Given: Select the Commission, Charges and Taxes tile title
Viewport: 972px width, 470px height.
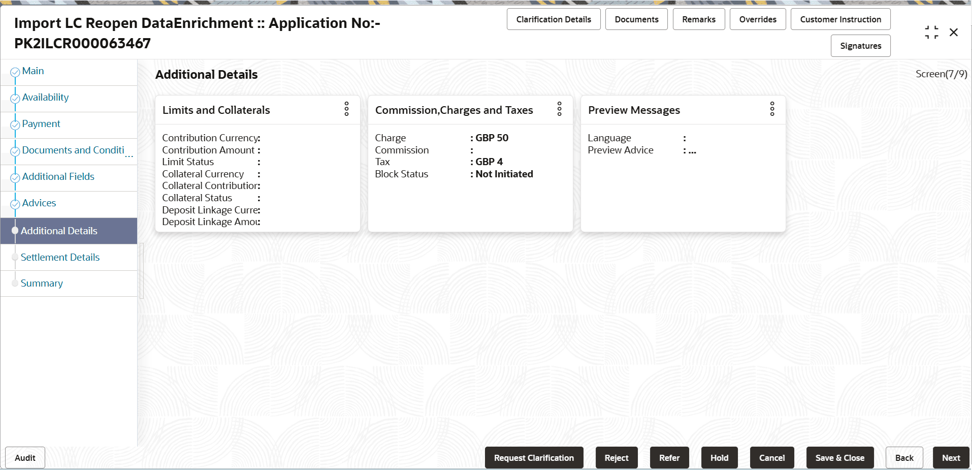Looking at the screenshot, I should pyautogui.click(x=454, y=110).
